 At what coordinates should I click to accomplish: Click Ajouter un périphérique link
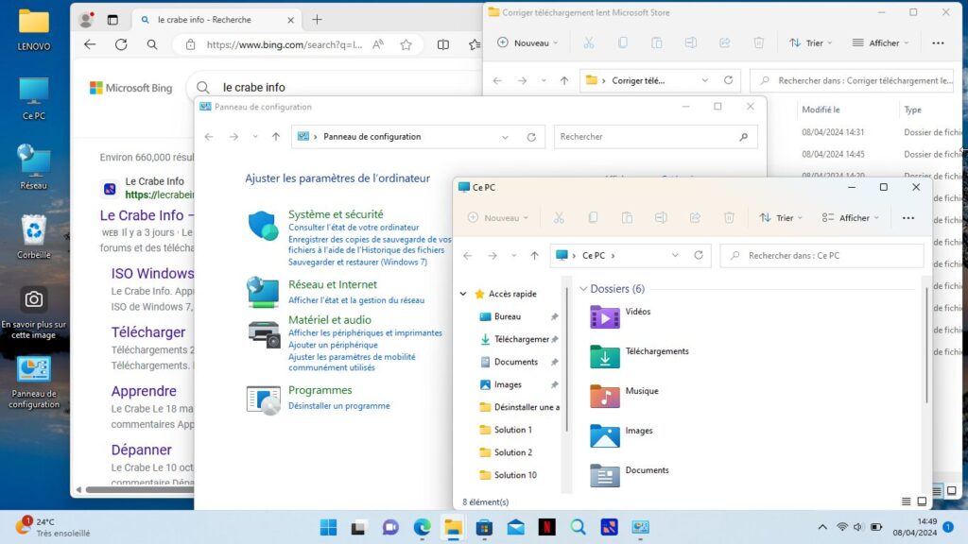333,345
